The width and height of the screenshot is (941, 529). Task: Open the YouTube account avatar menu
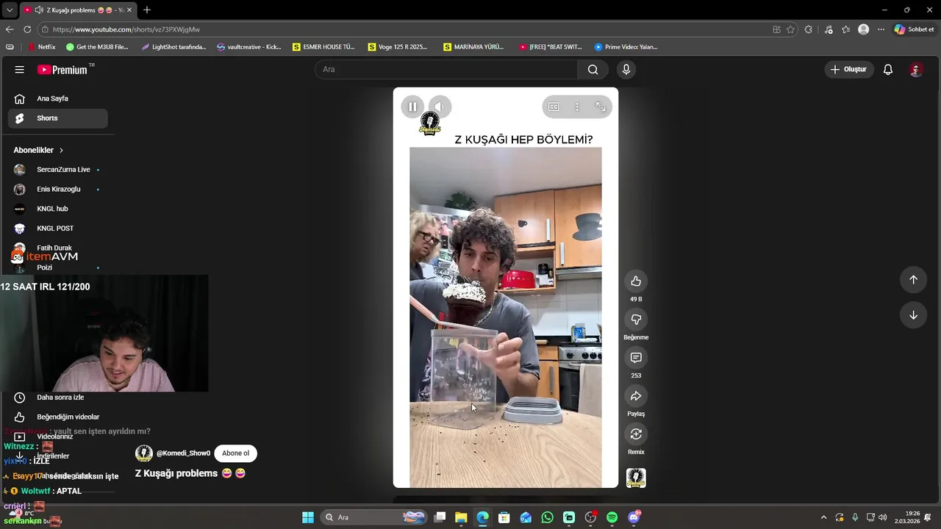coord(916,69)
